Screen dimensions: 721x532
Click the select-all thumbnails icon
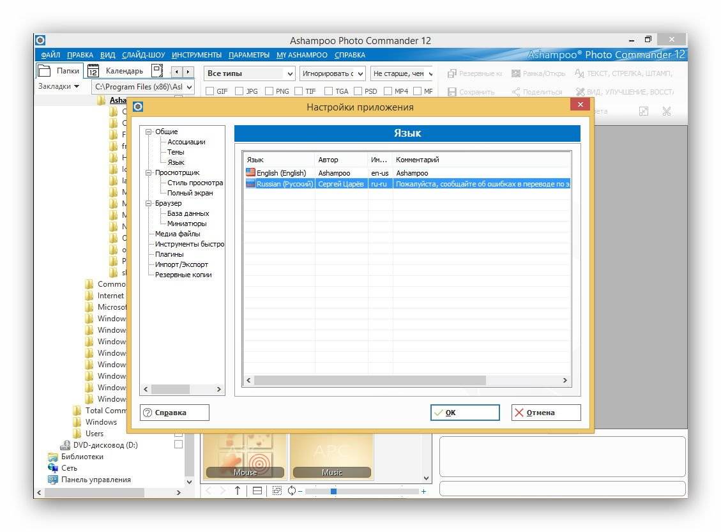277,490
